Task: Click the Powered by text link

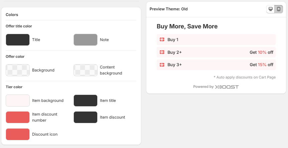Action: point(203,87)
